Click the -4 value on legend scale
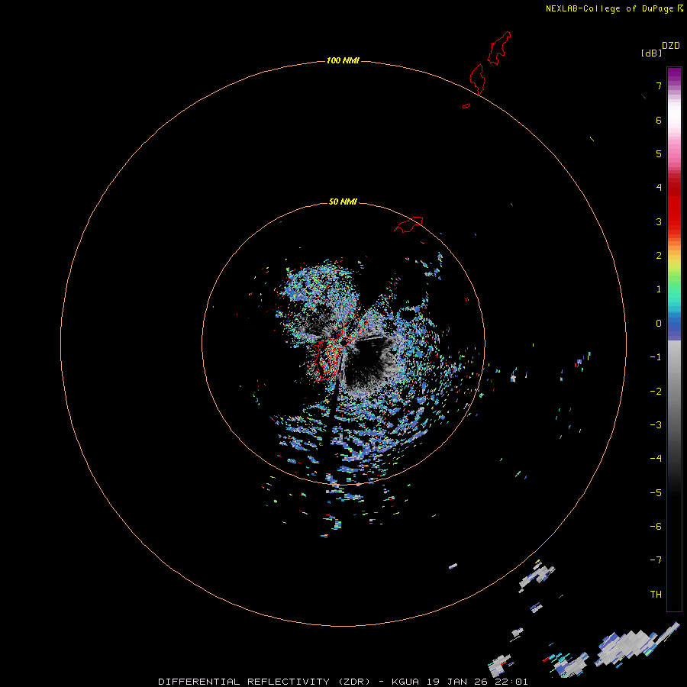This screenshot has width=687, height=687. [656, 458]
